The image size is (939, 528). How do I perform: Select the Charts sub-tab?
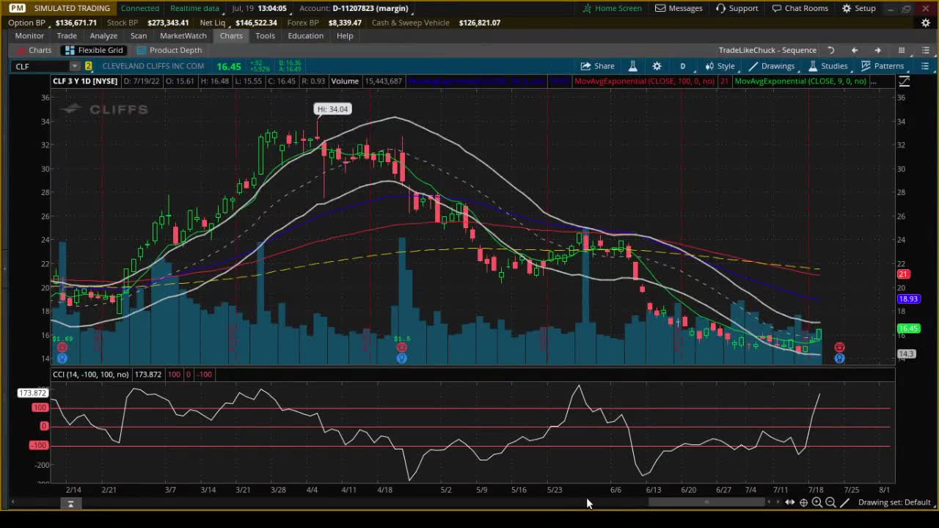(x=34, y=50)
